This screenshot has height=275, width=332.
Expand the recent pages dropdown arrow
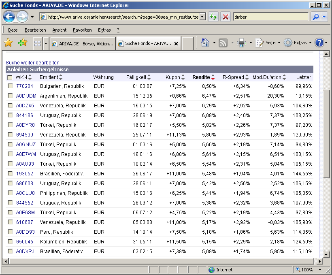coord(32,17)
